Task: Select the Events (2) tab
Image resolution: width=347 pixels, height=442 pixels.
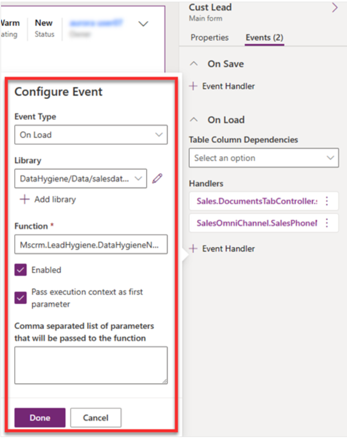Action: (264, 38)
